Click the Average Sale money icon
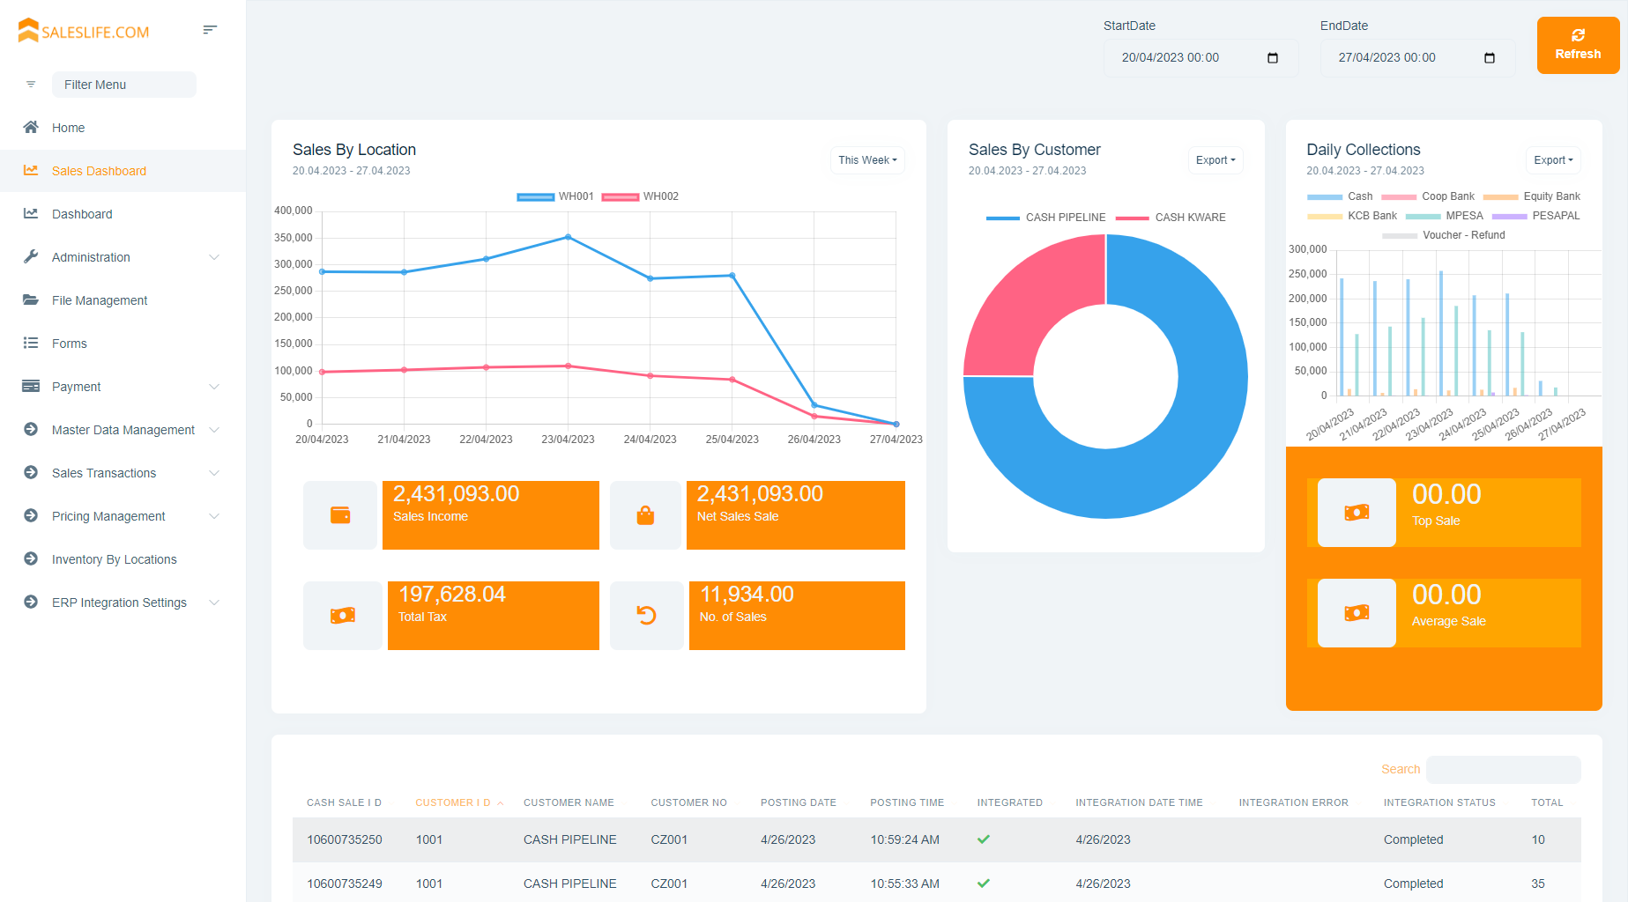The image size is (1628, 902). (x=1357, y=613)
